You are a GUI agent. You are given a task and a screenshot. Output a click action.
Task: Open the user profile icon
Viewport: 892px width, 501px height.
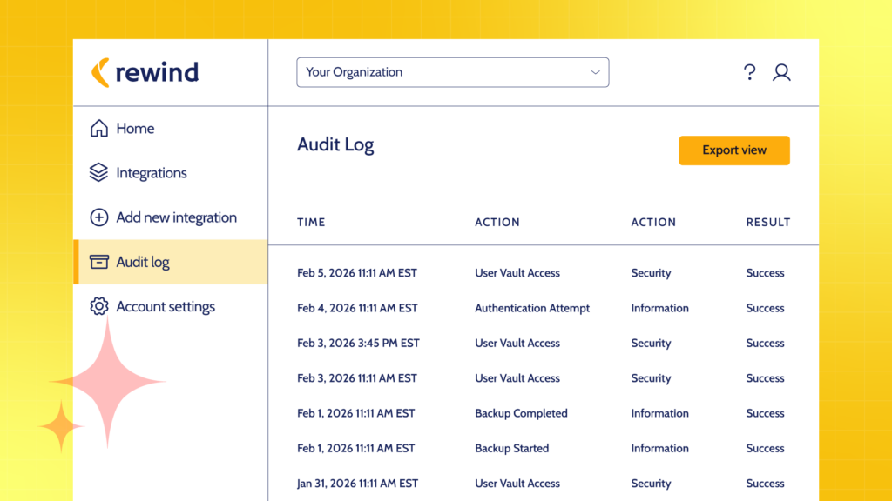781,72
